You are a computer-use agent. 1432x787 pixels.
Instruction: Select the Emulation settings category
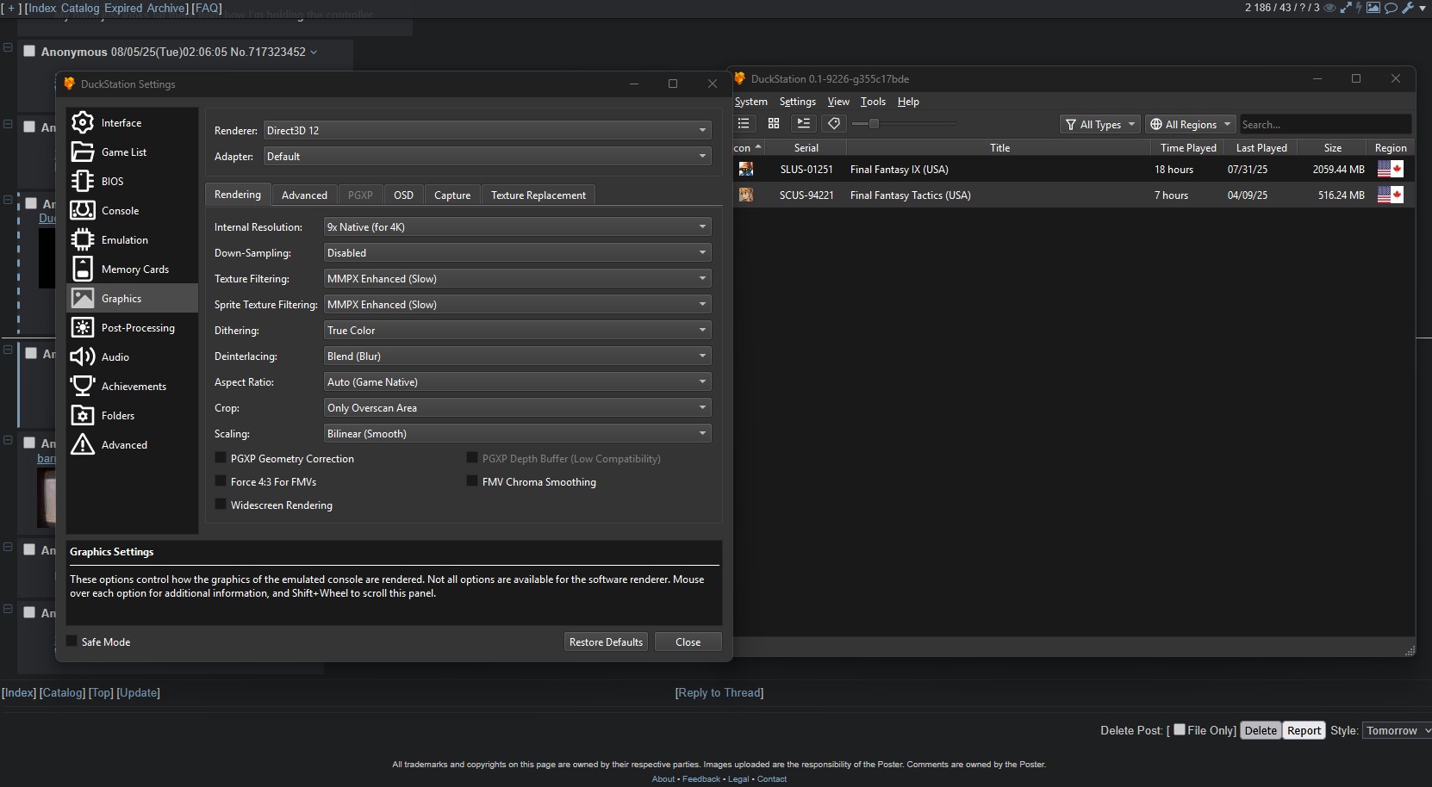click(132, 240)
